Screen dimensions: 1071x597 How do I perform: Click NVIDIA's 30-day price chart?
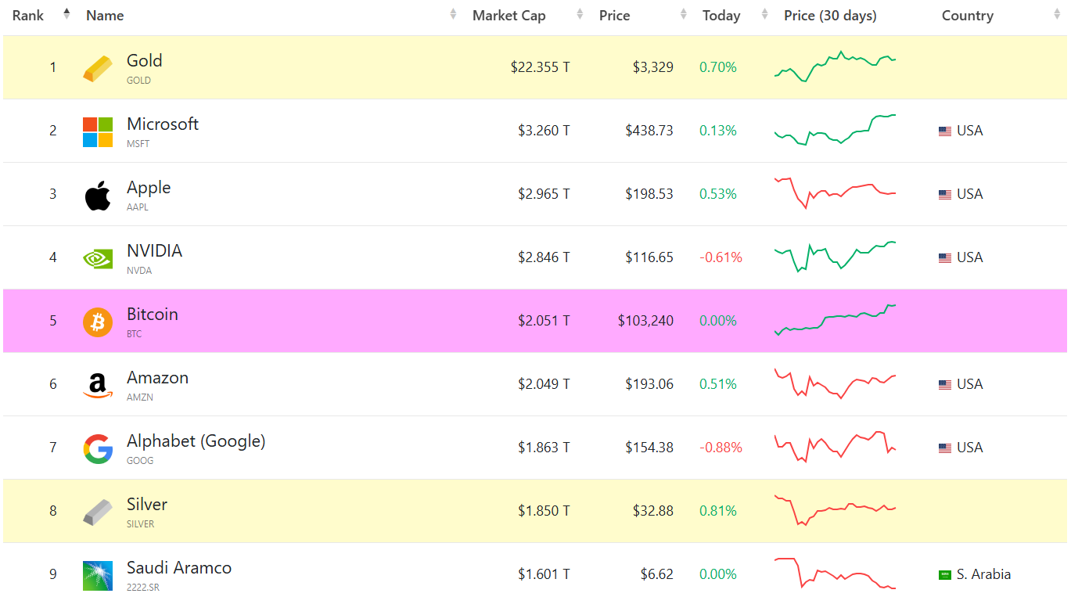coord(835,257)
